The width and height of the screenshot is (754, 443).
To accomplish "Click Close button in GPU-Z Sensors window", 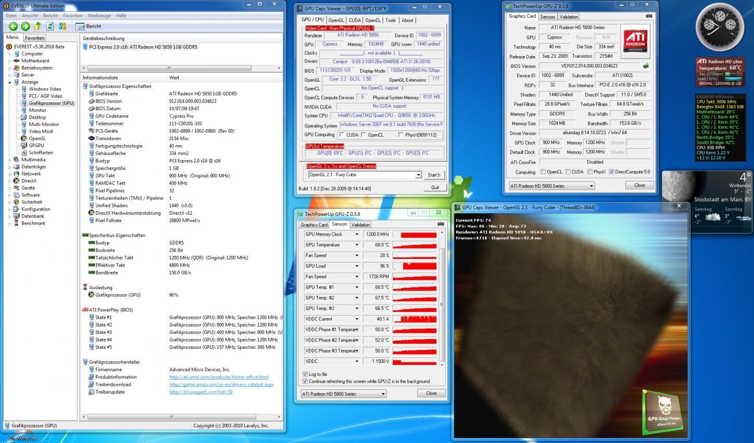I will (431, 393).
